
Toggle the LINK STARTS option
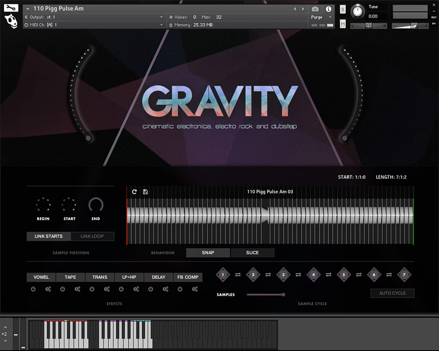[48, 236]
